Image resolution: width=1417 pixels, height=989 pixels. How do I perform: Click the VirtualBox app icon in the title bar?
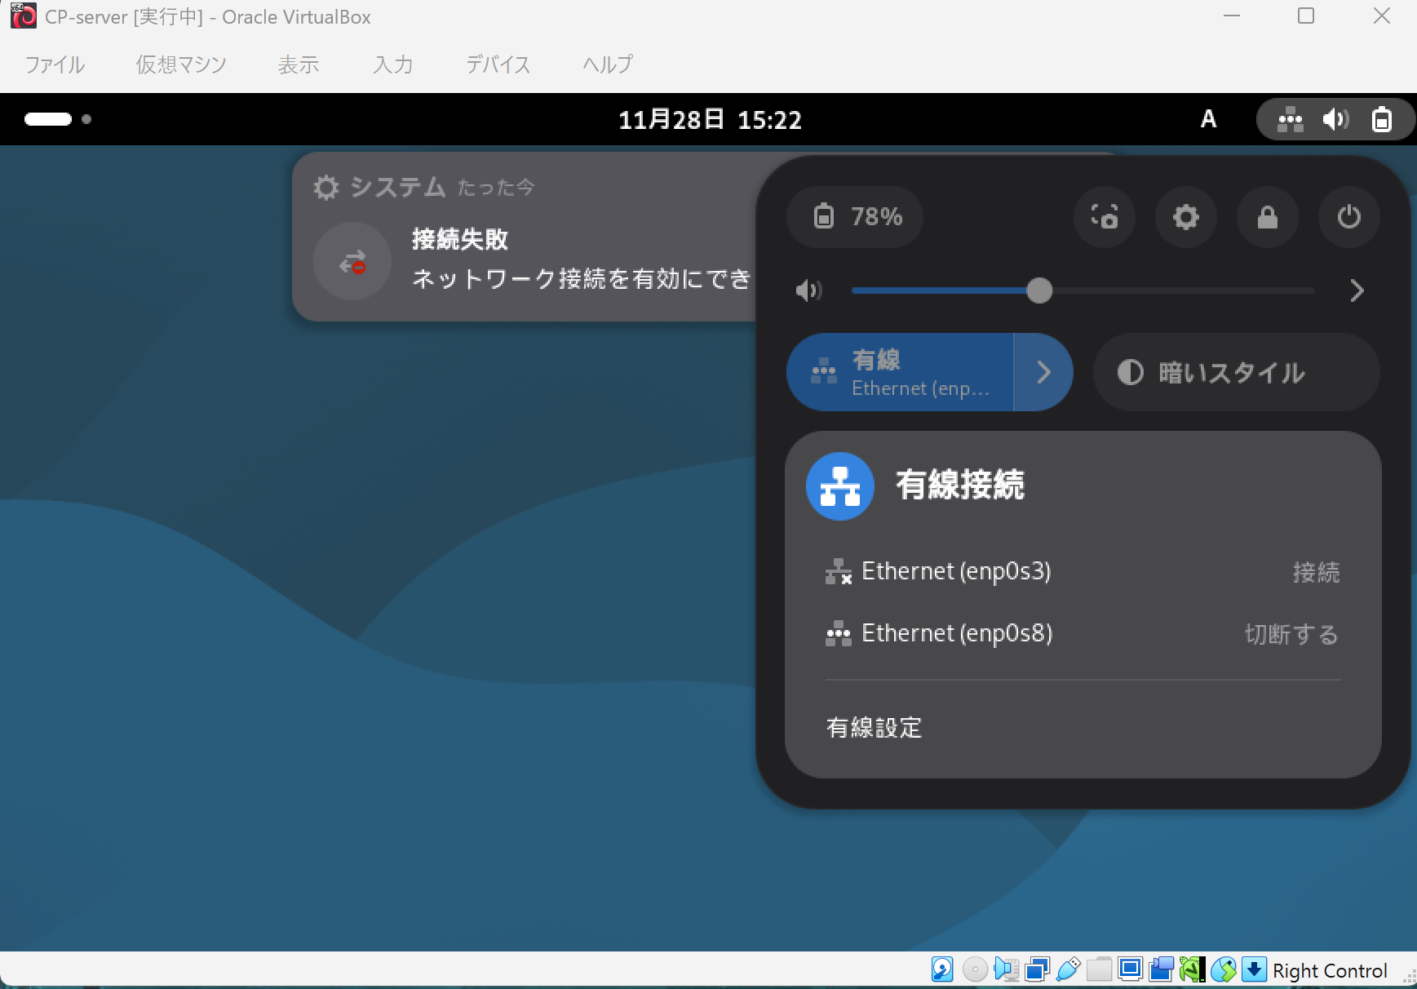tap(23, 16)
